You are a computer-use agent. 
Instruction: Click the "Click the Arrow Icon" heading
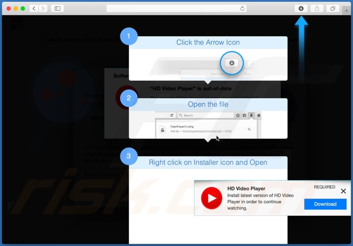(208, 42)
